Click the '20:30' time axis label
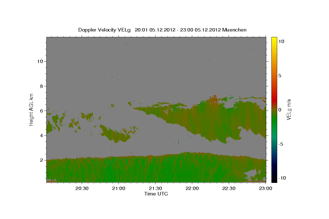Image resolution: width=329 pixels, height=219 pixels. pyautogui.click(x=81, y=188)
